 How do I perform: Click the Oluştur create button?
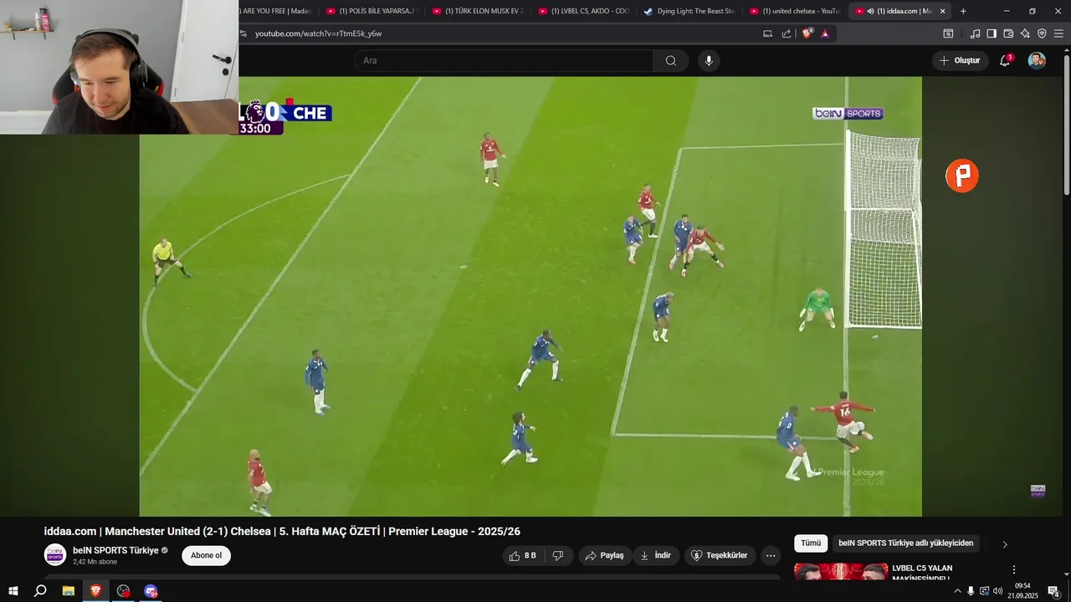click(959, 60)
